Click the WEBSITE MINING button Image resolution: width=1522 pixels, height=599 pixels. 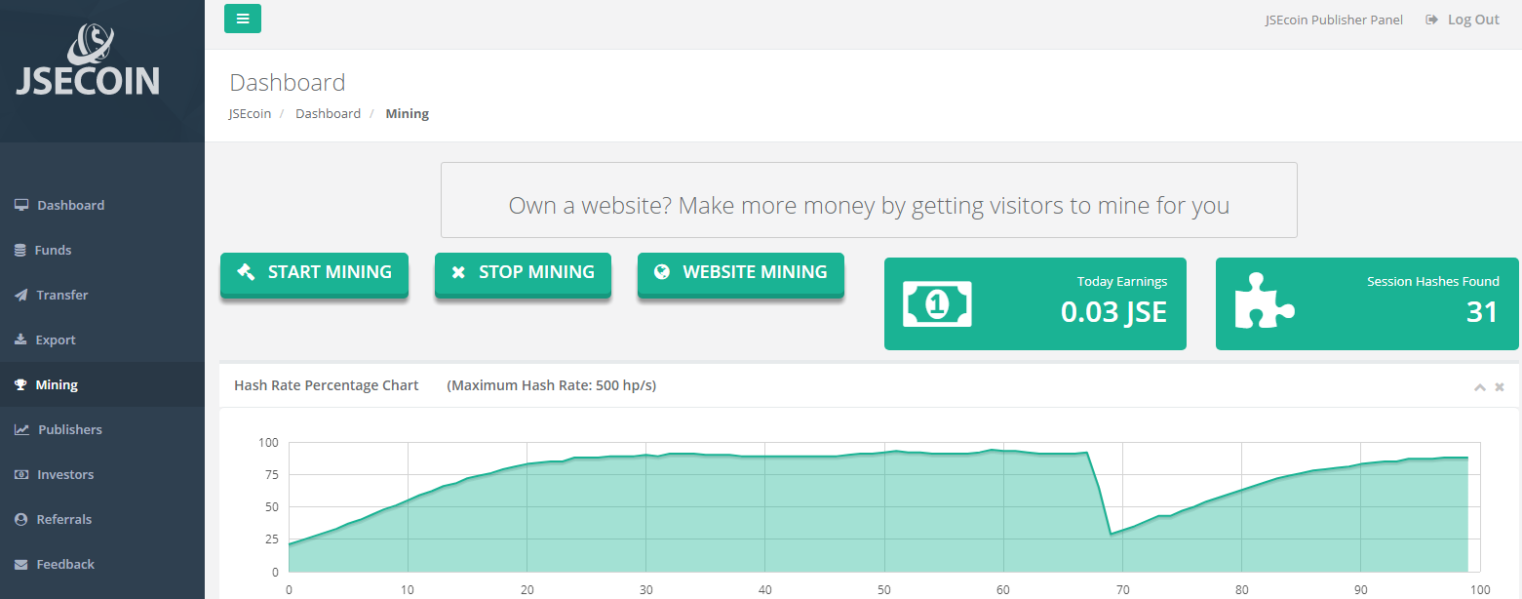[741, 274]
